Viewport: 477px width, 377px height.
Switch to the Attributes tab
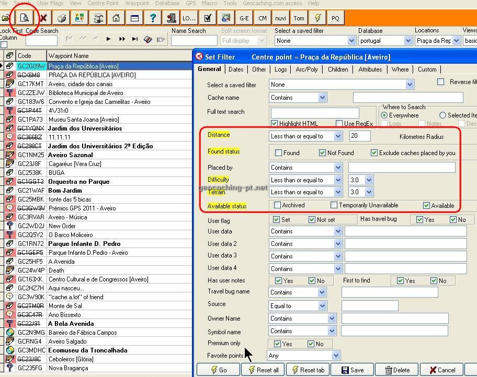coord(370,69)
